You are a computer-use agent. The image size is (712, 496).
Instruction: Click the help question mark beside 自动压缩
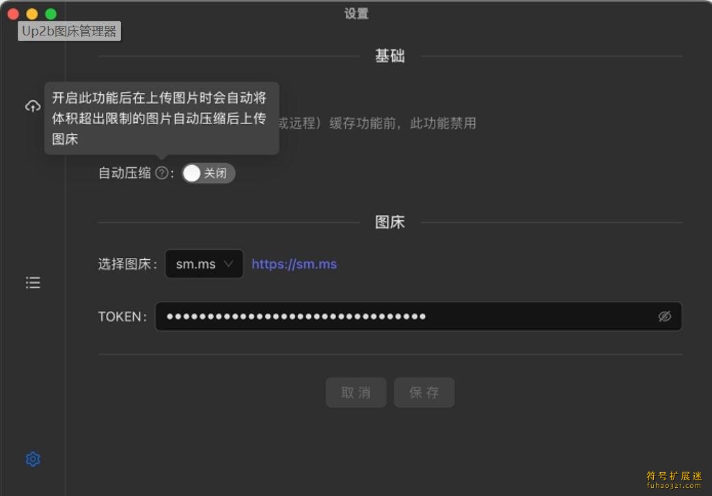pyautogui.click(x=161, y=173)
